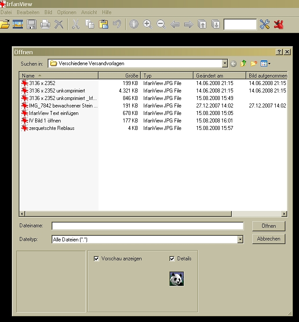Click the Copy toolbar icon
Viewport: 299px width, 322px height.
pos(90,24)
